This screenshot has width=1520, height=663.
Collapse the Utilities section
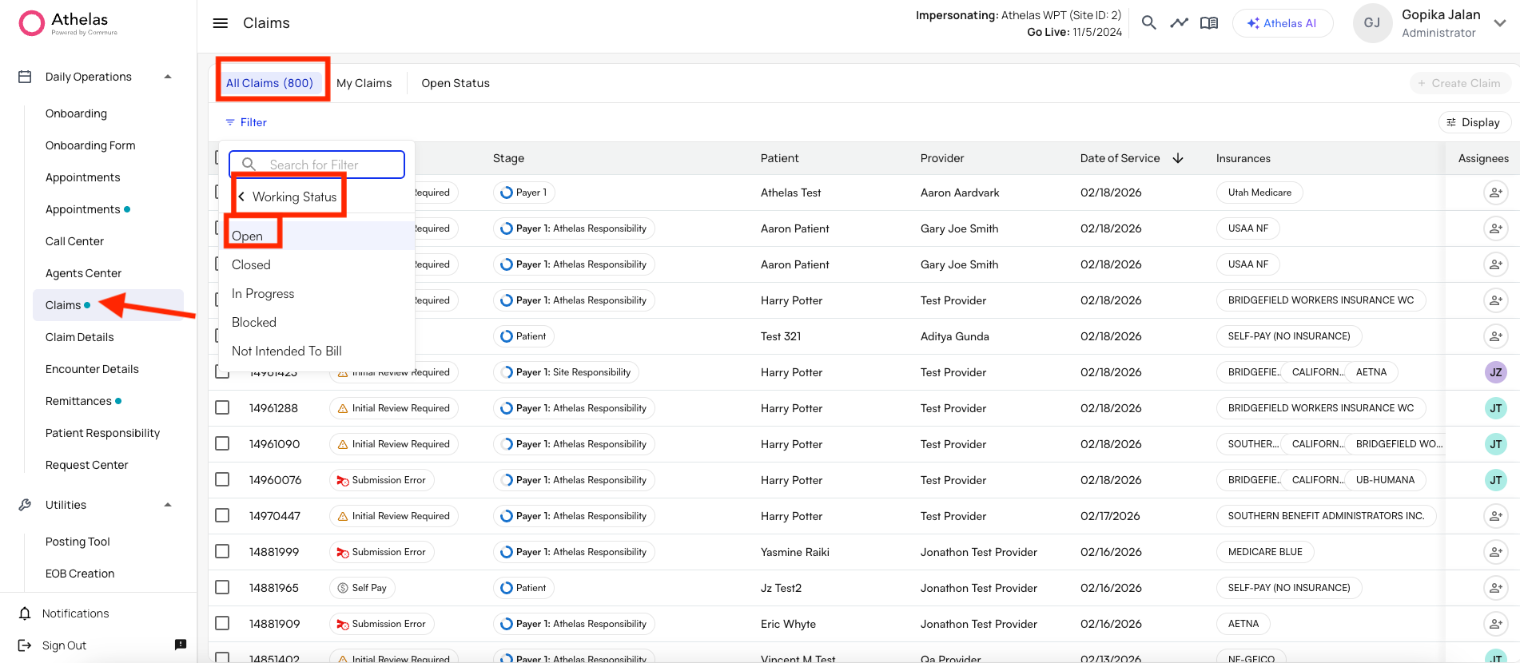click(x=168, y=505)
